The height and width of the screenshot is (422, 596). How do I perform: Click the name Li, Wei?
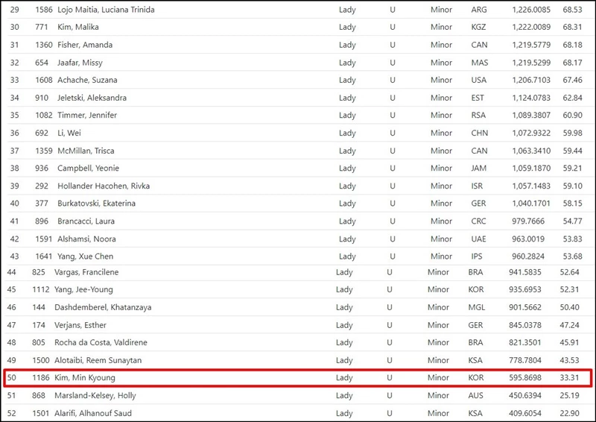coord(69,133)
